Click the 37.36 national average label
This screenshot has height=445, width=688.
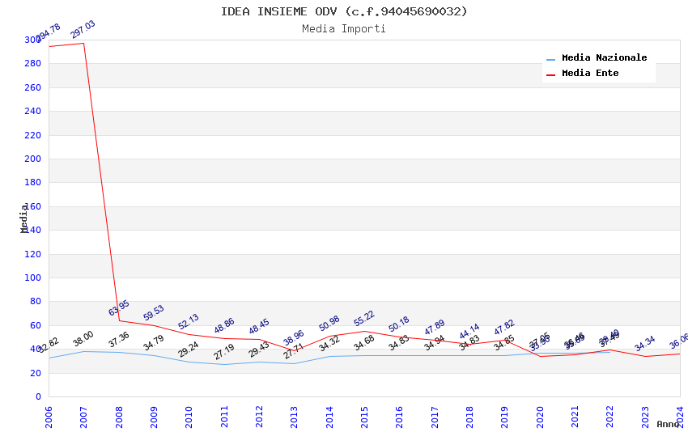(118, 340)
